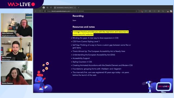The width and height of the screenshot is (174, 98).
Task: Open the Self Gap Thinking link
Action: (x=102, y=46)
